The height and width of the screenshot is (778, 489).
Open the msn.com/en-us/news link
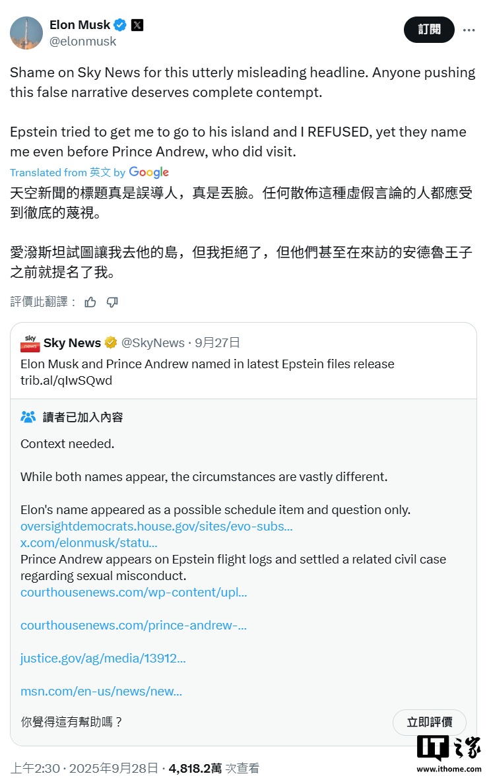(101, 691)
